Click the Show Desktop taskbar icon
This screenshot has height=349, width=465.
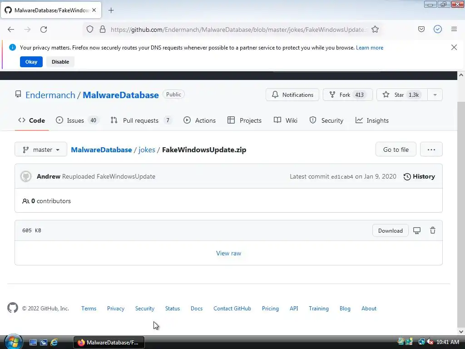click(33, 342)
